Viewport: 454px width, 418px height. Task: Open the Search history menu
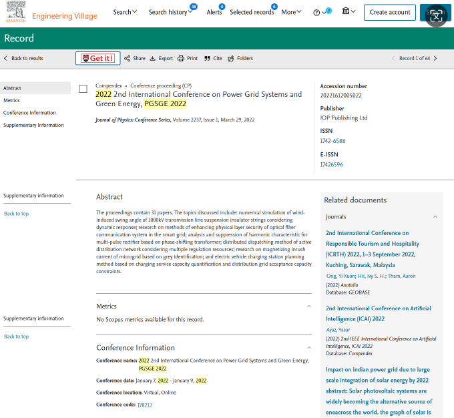[170, 12]
